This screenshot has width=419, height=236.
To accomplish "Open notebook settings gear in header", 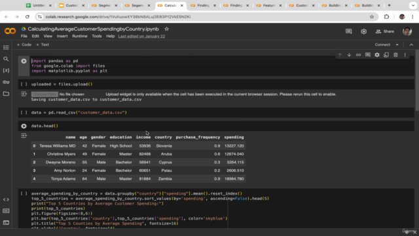I will tap(364, 31).
